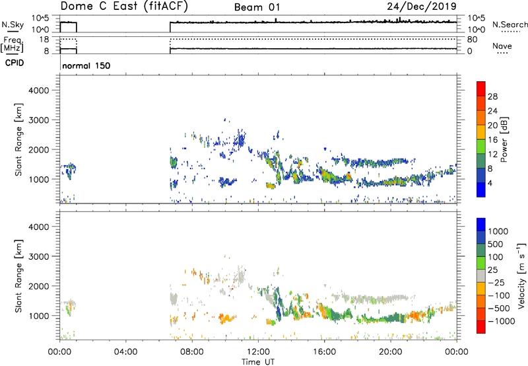This screenshot has height=366, width=528.
Task: Click the velocity panel 'Slant Range [km]' label
Action: click(x=18, y=275)
